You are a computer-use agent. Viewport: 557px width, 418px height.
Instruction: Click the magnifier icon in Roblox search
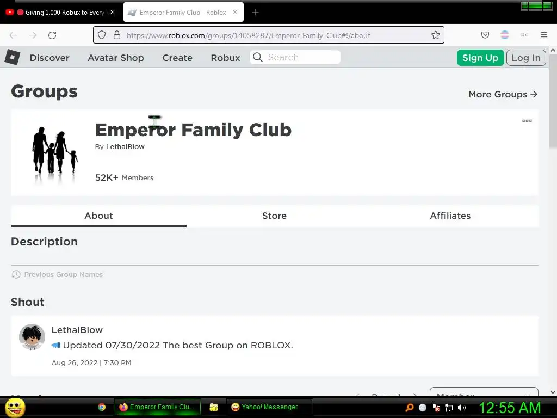(258, 57)
